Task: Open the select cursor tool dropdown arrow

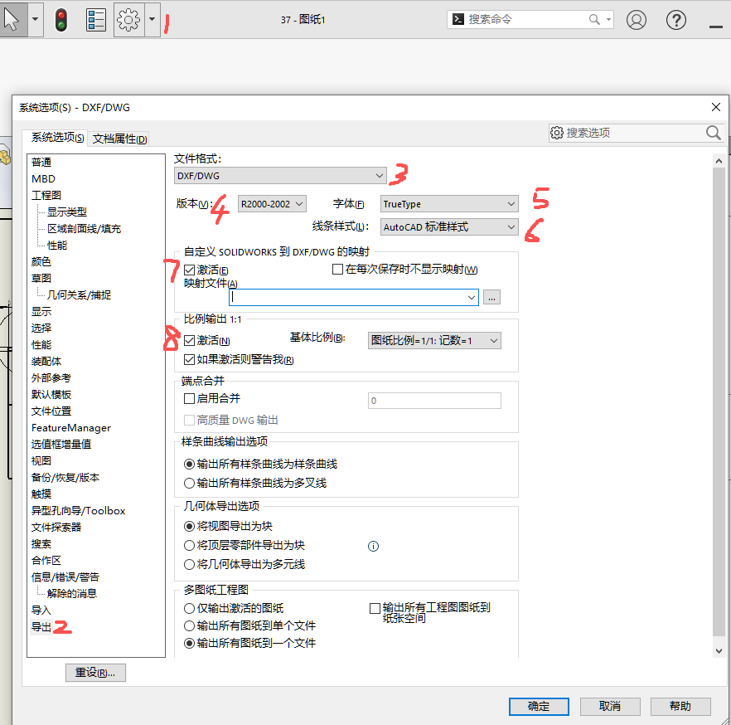Action: [x=36, y=20]
